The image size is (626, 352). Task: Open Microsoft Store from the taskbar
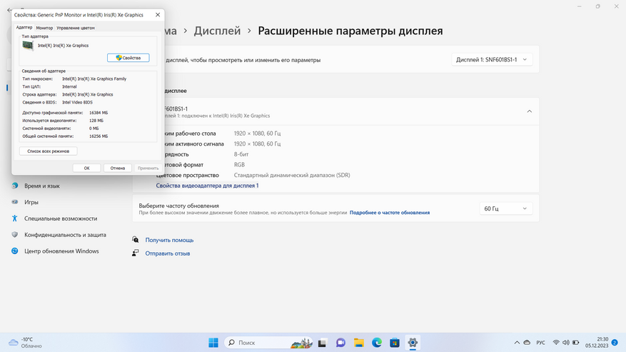click(x=395, y=343)
